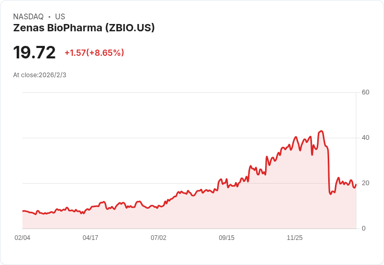Select the 11/25 date on x-axis
The height and width of the screenshot is (265, 384).
[295, 238]
